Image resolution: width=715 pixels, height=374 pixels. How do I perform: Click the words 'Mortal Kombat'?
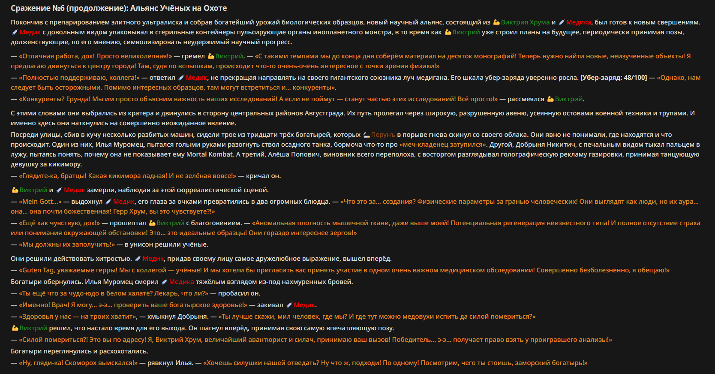(x=210, y=154)
